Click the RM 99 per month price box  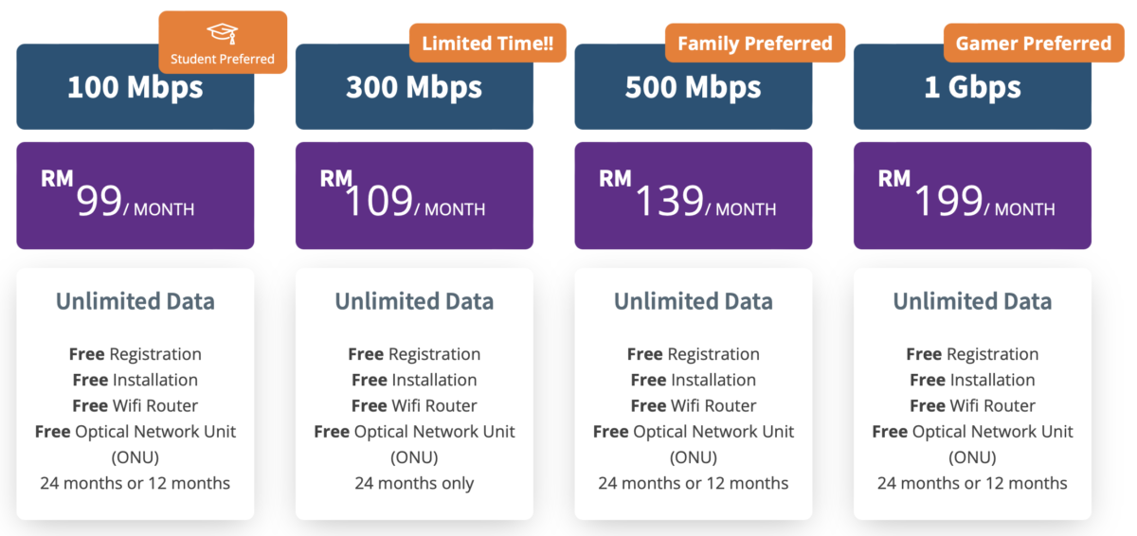[135, 196]
